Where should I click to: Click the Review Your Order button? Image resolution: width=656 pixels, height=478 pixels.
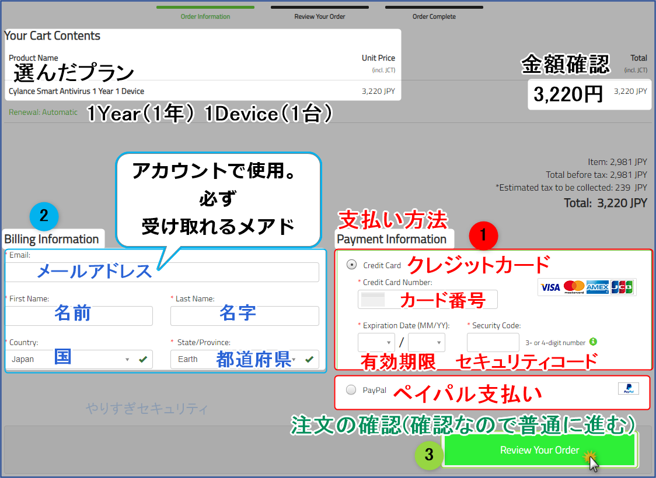click(539, 450)
